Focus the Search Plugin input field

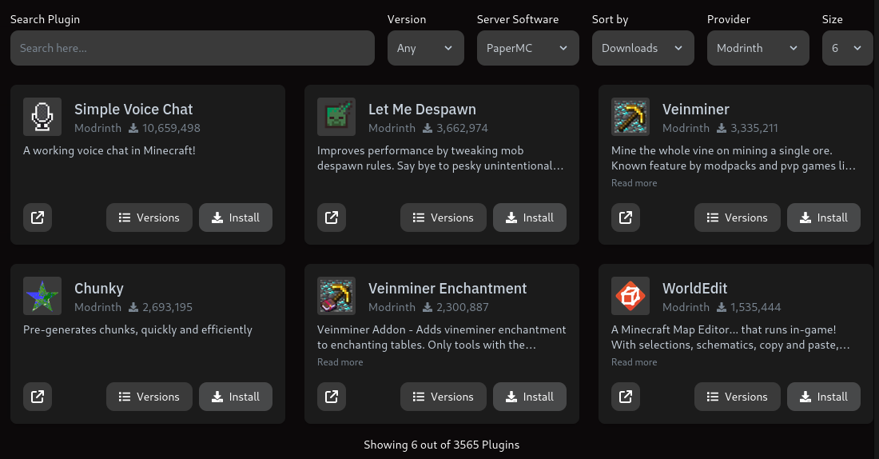(x=193, y=48)
